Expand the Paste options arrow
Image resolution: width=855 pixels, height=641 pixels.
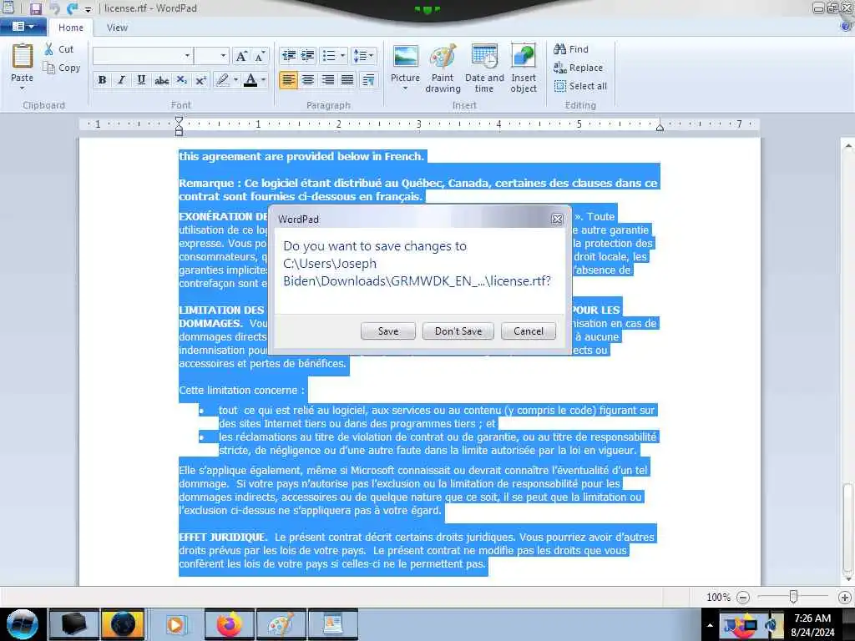[x=23, y=87]
